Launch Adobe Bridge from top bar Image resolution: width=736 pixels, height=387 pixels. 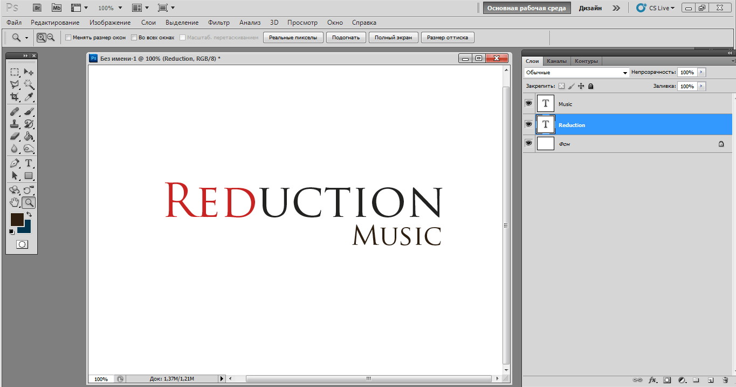pyautogui.click(x=37, y=8)
